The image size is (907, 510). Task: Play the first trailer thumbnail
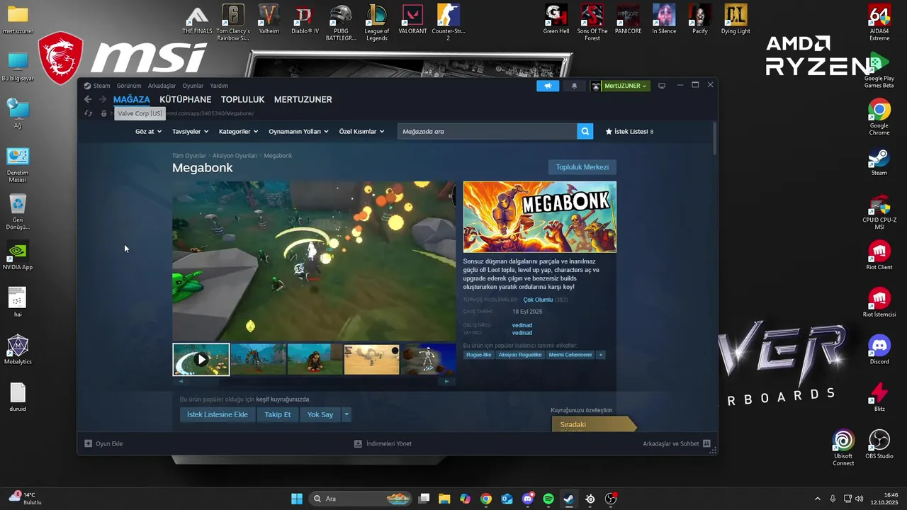click(x=201, y=359)
